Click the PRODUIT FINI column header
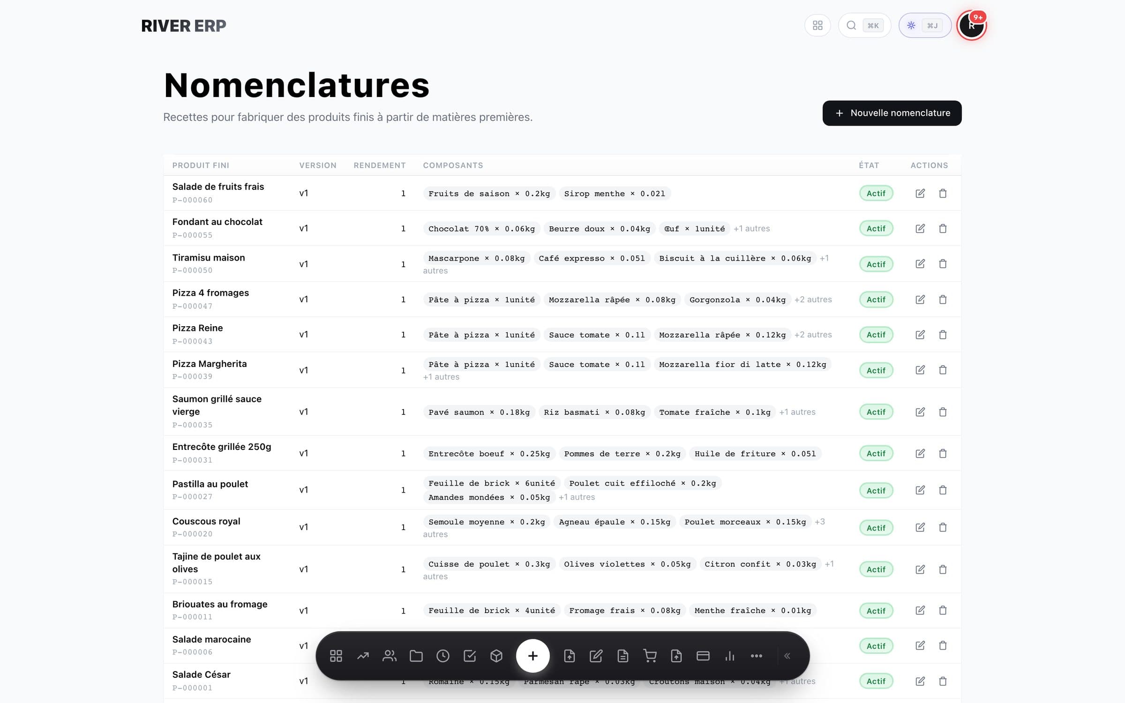This screenshot has height=703, width=1125. click(x=201, y=165)
